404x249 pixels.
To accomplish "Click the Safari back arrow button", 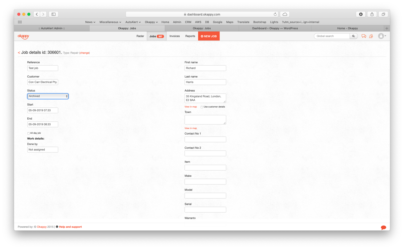I will (x=37, y=14).
